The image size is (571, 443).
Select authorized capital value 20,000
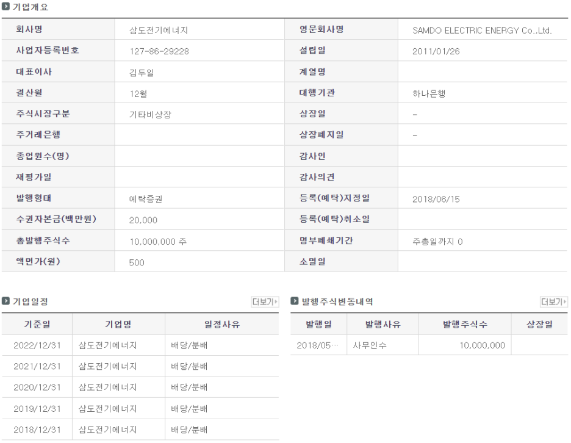(x=143, y=220)
